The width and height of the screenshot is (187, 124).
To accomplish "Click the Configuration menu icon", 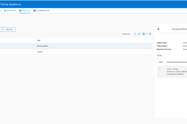I will (x=35, y=10).
